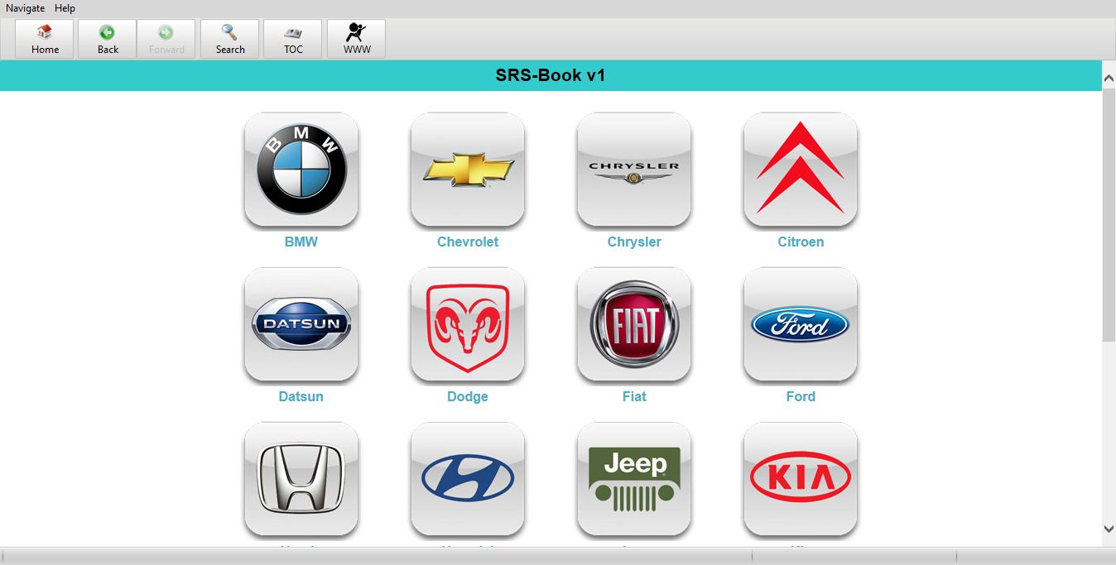Open the Help menu
This screenshot has width=1116, height=565.
pos(65,8)
